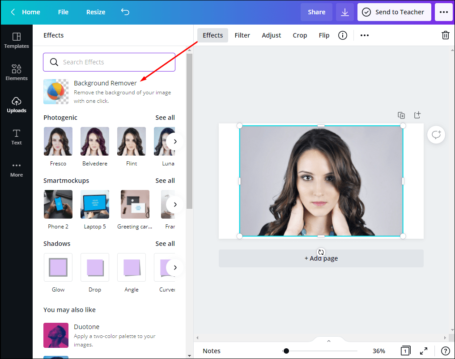Select the Elements sidebar icon
The height and width of the screenshot is (359, 455).
(16, 72)
